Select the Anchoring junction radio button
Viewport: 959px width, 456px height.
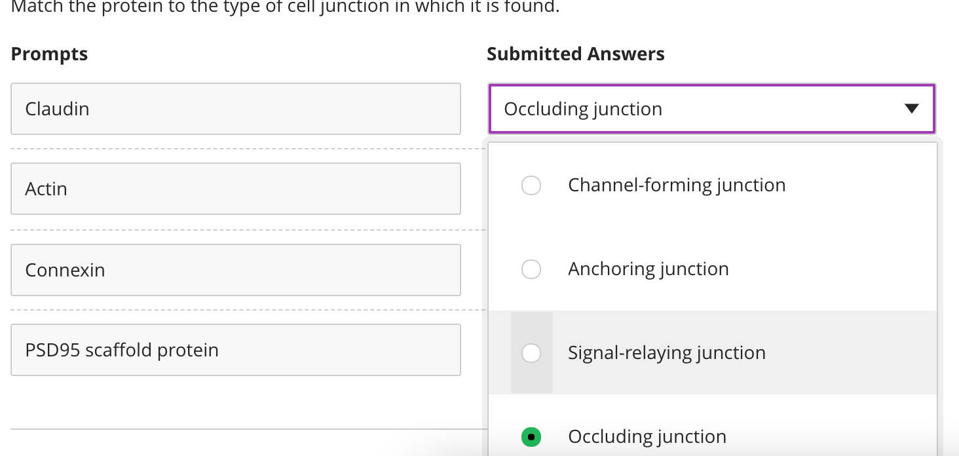(x=531, y=269)
